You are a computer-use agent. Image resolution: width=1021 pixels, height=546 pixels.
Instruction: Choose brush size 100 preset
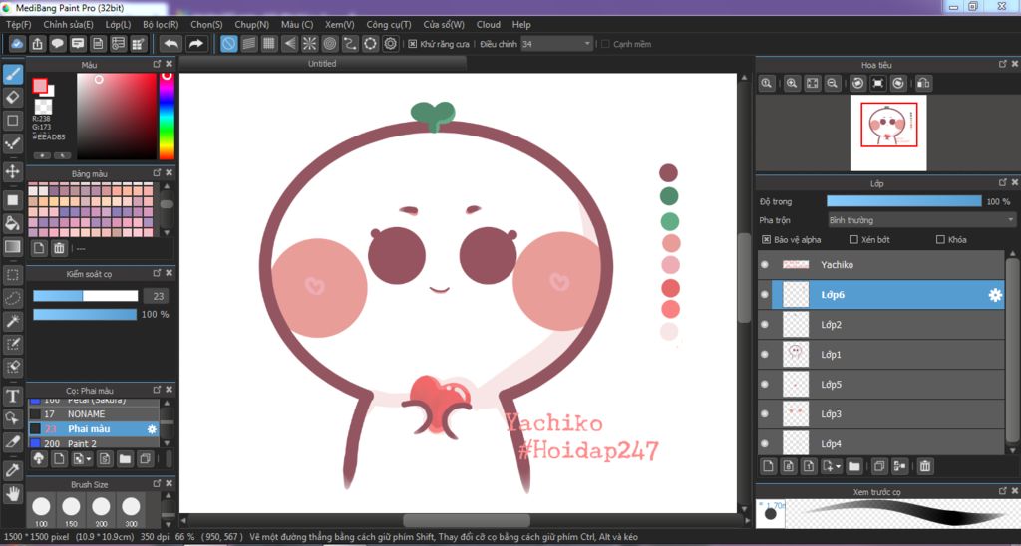tap(41, 511)
